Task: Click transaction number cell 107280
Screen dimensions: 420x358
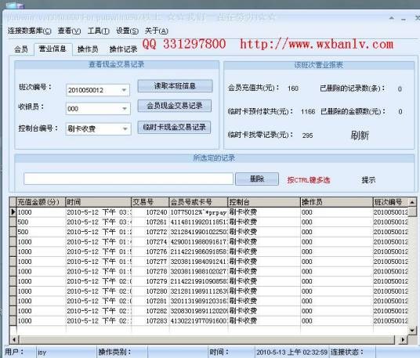Action: tap(150, 291)
